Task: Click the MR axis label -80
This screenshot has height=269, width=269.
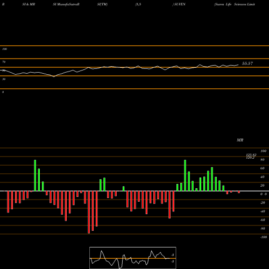Action: point(263,229)
